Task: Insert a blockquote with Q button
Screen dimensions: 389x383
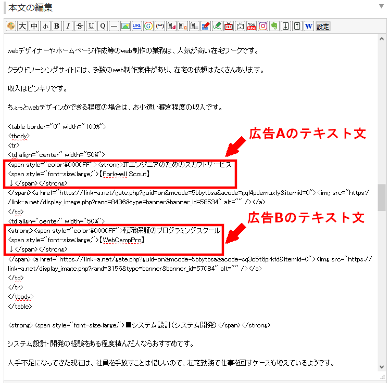Action: point(103,26)
